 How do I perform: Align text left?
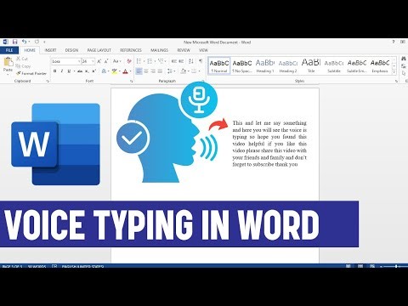click(x=139, y=71)
